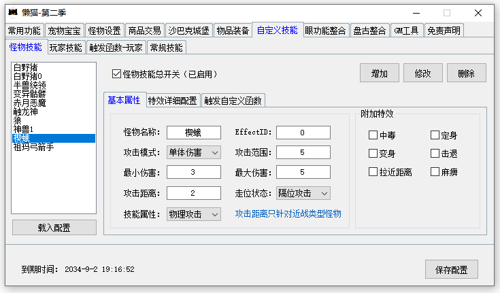Screen dimensions: 500x293
Task: Click the app icon in title bar
Action: point(13,12)
